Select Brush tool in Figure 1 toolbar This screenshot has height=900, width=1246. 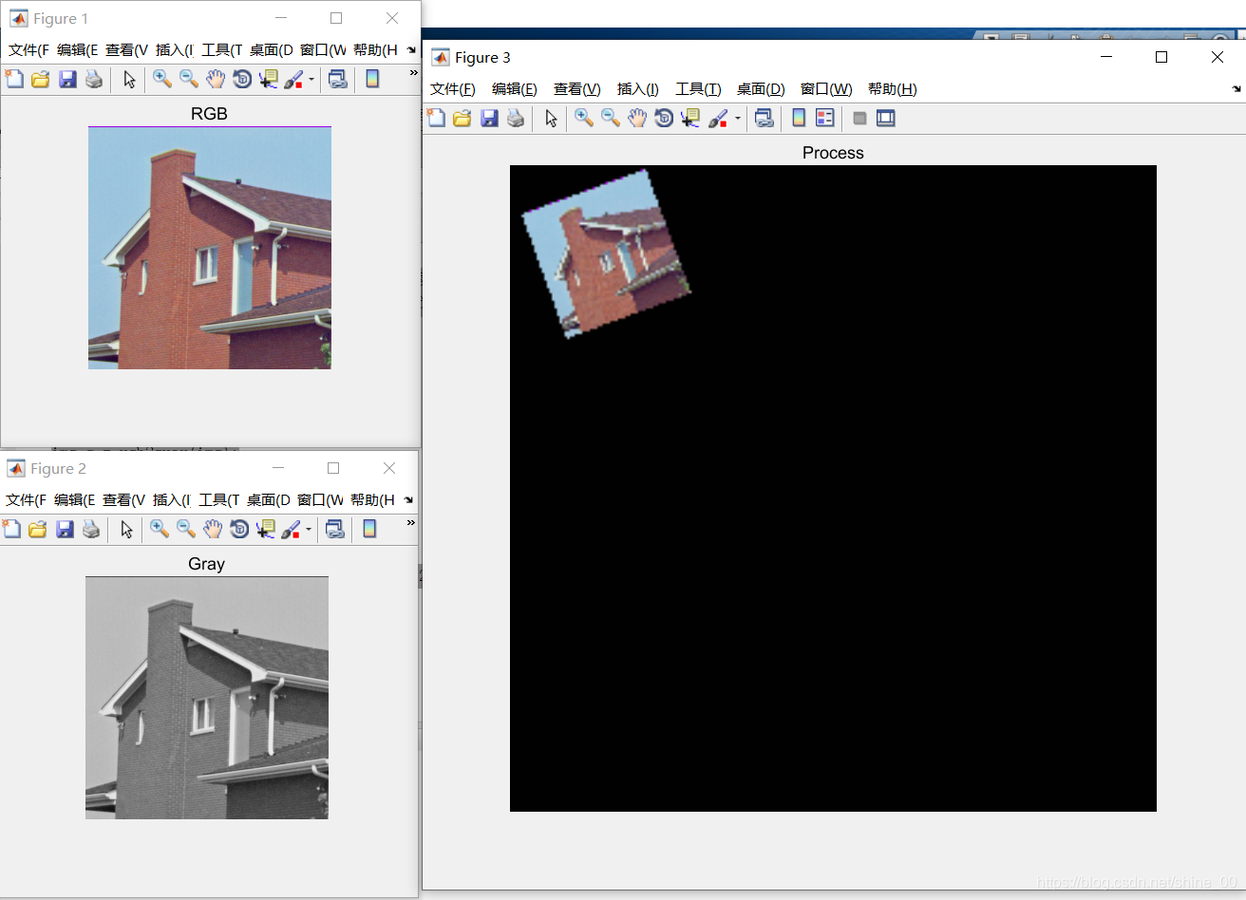[x=293, y=79]
